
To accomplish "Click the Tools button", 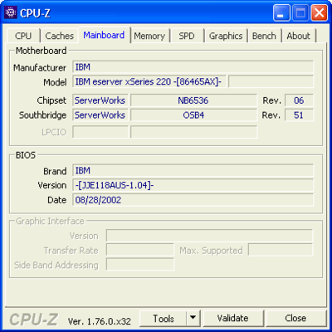I will pyautogui.click(x=164, y=319).
